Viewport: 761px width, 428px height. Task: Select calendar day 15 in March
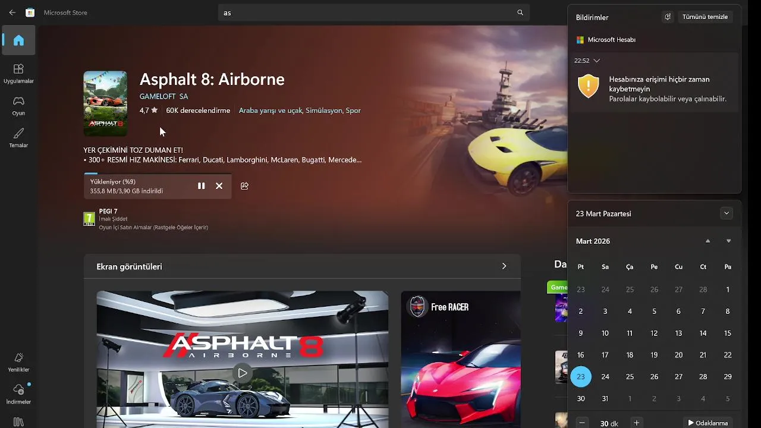728,333
